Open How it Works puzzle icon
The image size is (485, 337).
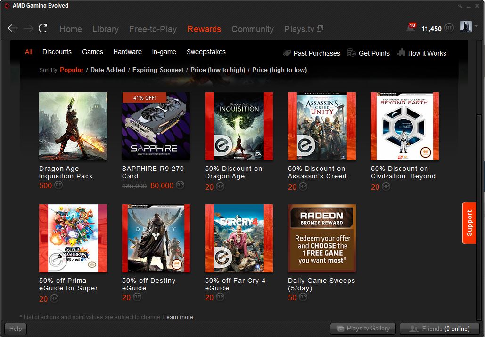coord(401,53)
